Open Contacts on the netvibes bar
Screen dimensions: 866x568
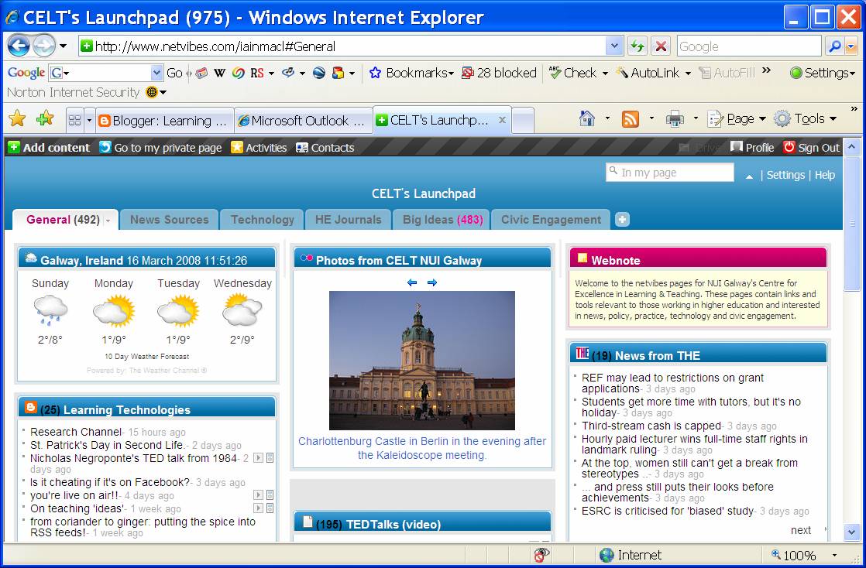(325, 147)
